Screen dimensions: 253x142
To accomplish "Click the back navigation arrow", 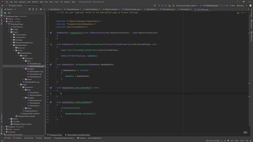I will [x=2, y=6].
